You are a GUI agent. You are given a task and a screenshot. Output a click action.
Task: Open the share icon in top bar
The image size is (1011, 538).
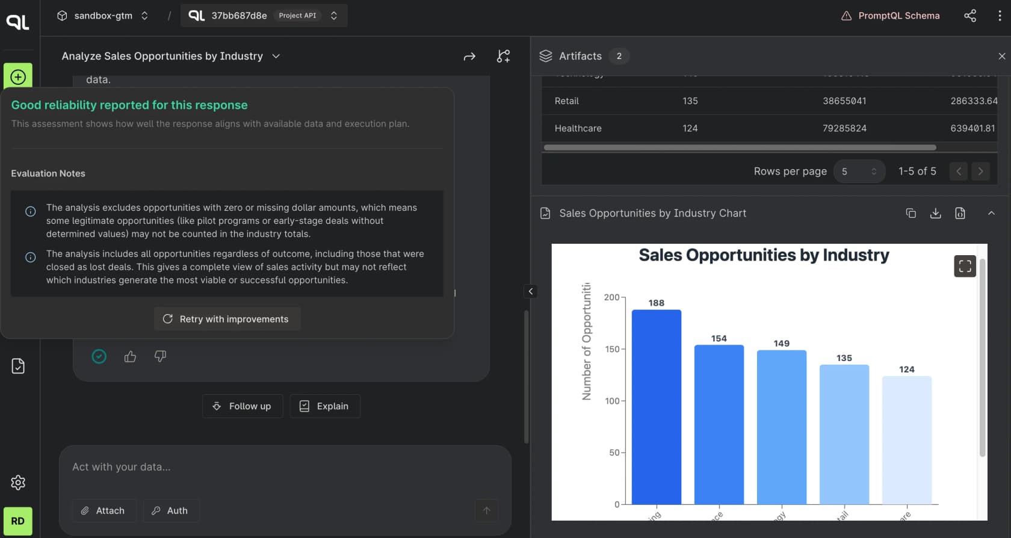[x=970, y=16]
